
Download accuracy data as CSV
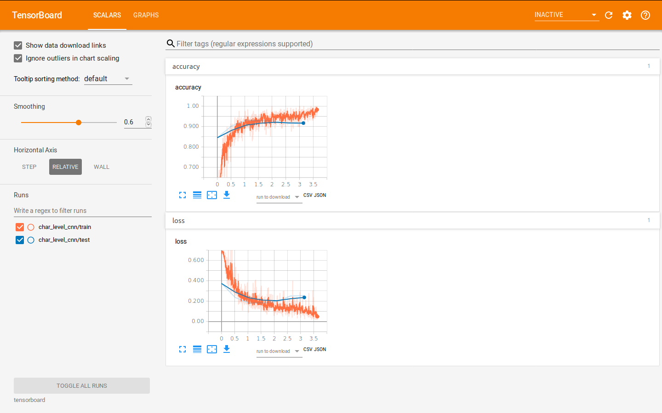[308, 195]
